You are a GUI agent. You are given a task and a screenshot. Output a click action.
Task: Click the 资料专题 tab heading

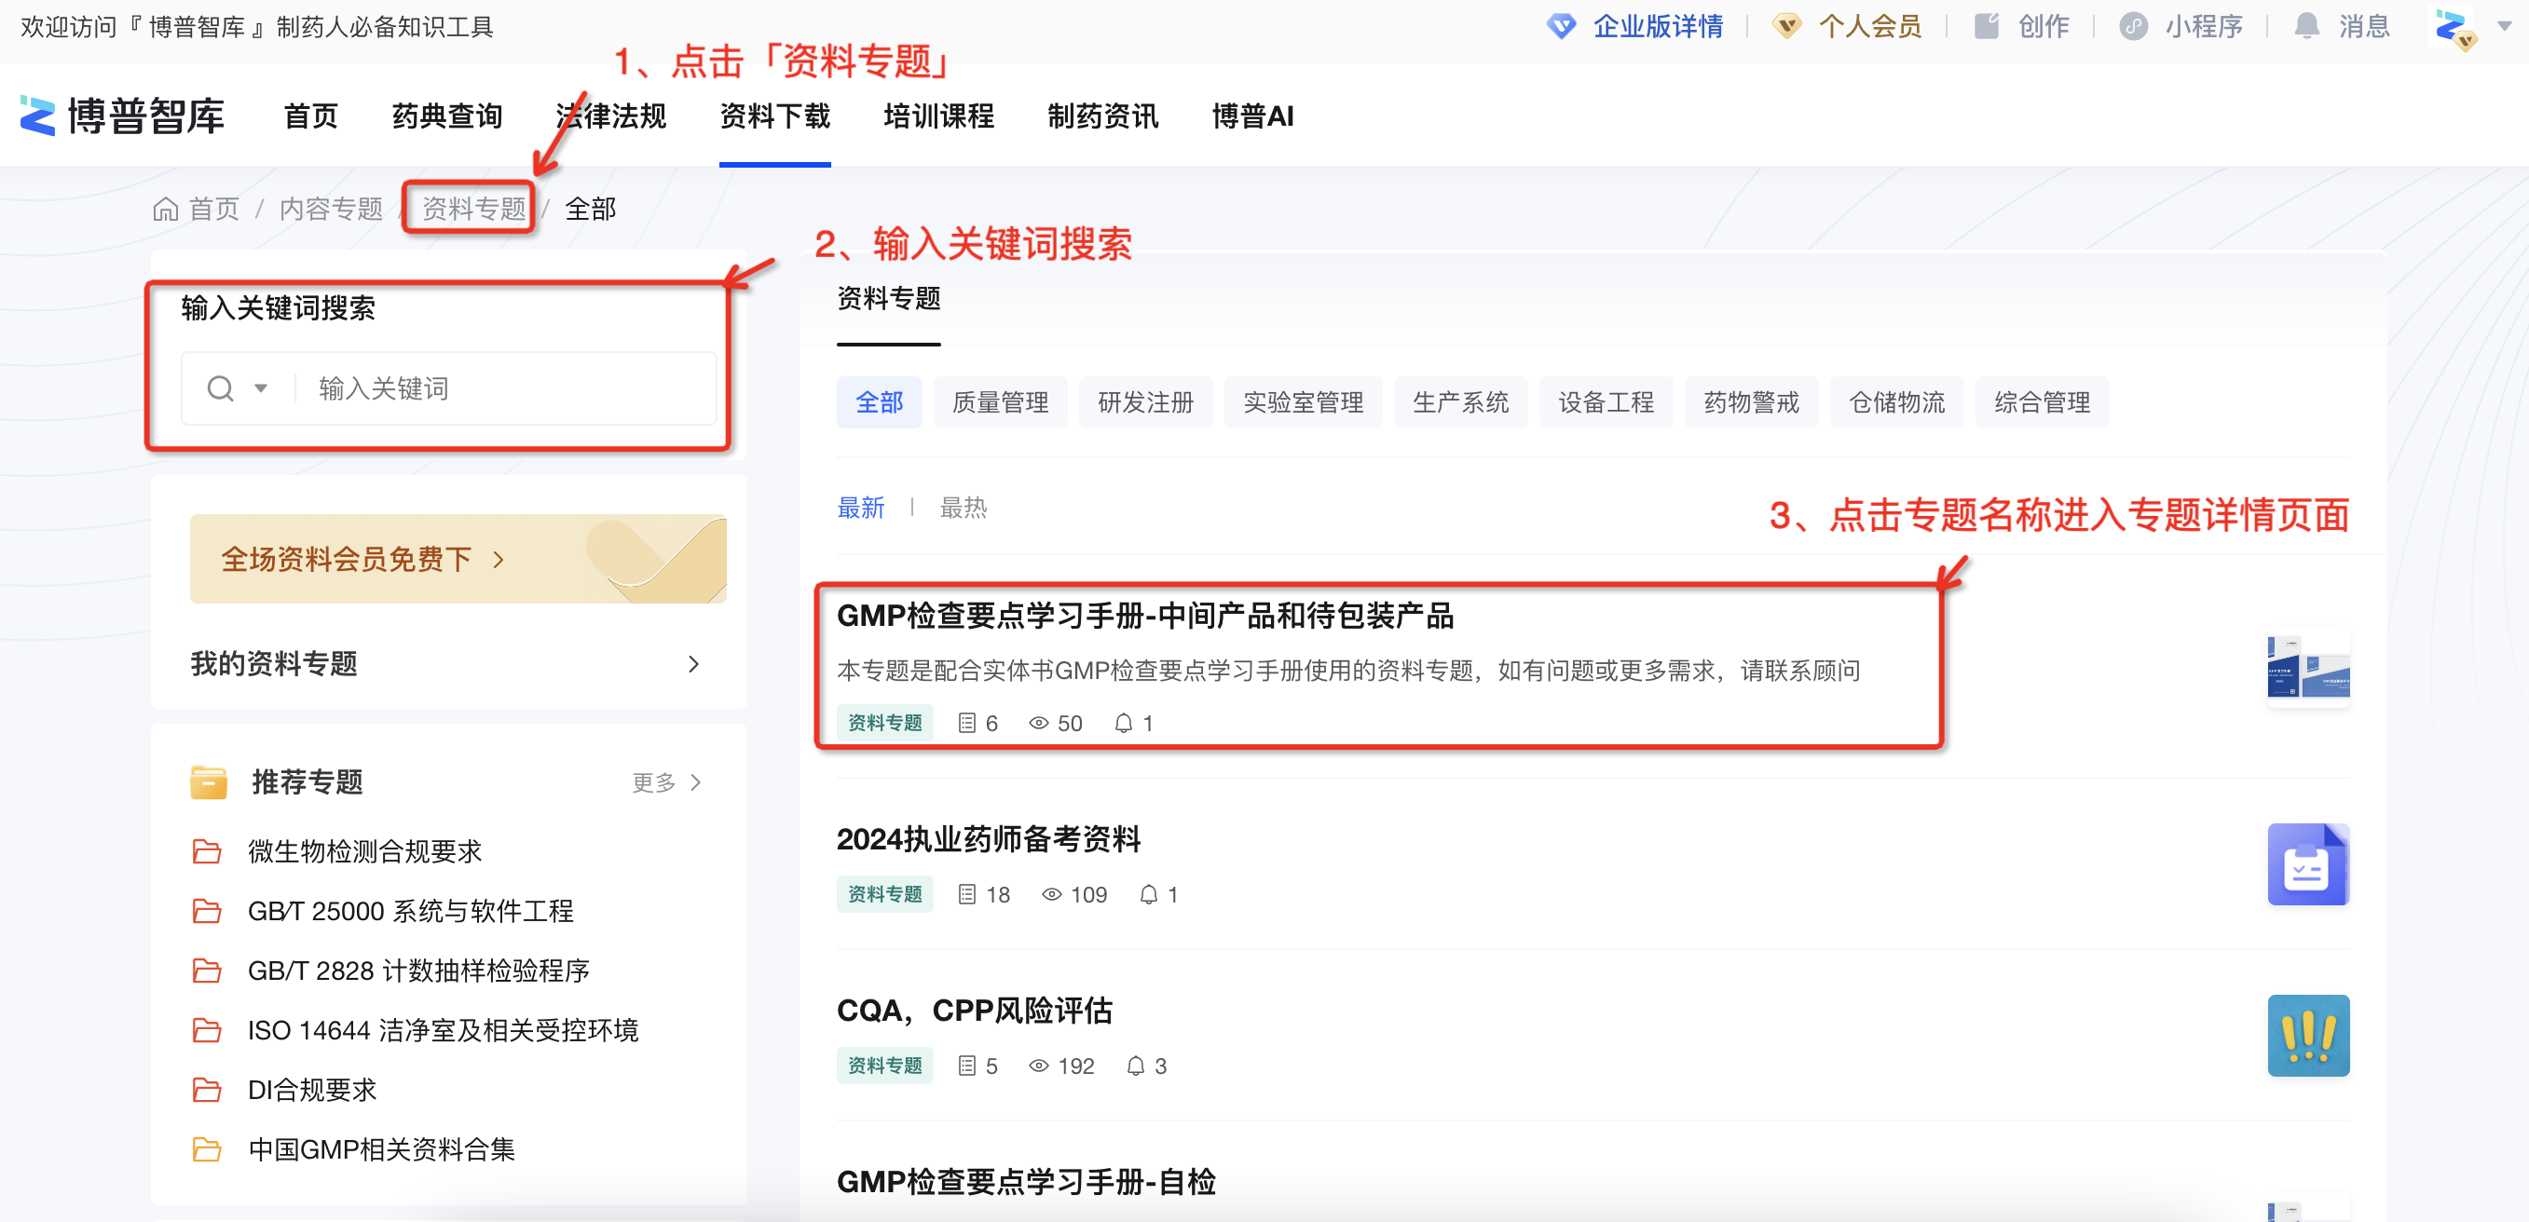click(x=888, y=299)
